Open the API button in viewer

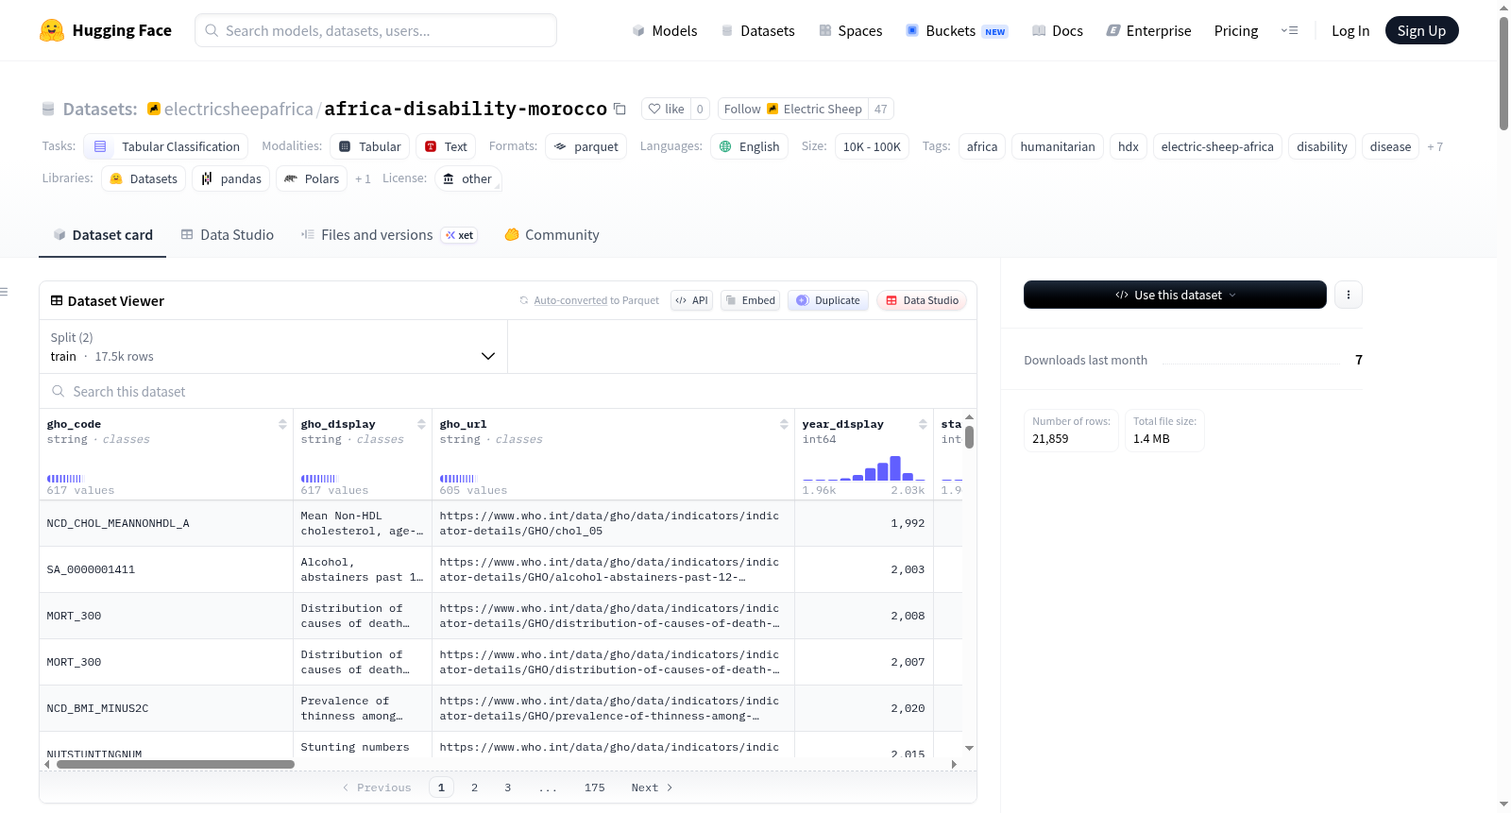pyautogui.click(x=691, y=300)
